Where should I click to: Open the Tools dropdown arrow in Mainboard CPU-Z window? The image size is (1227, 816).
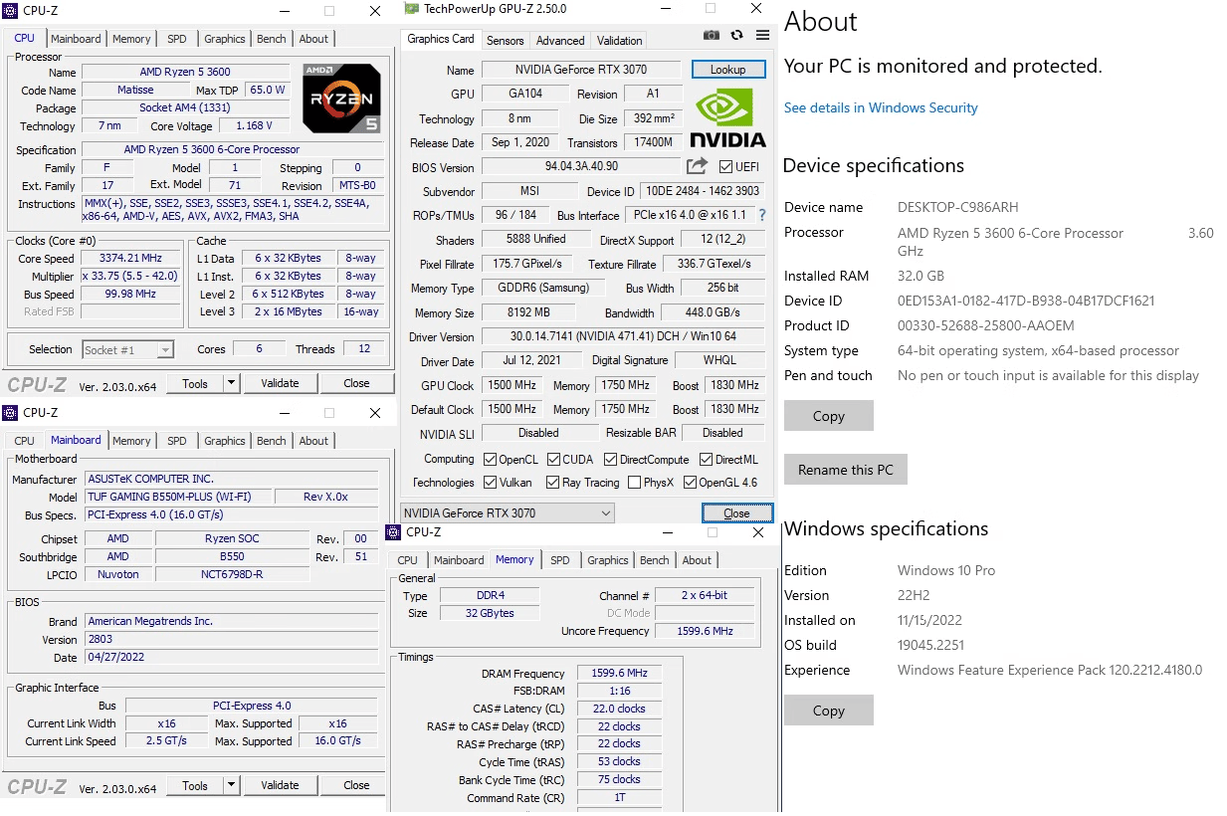232,785
